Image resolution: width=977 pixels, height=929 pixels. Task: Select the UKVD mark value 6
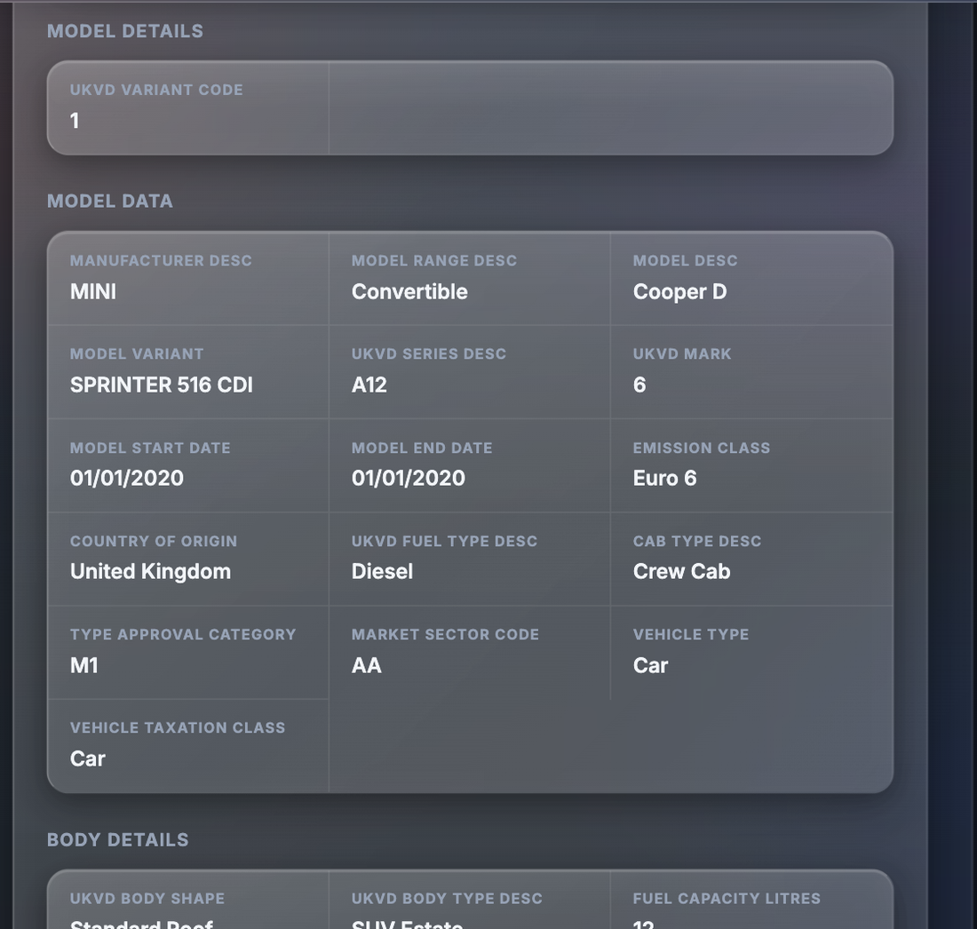[639, 385]
